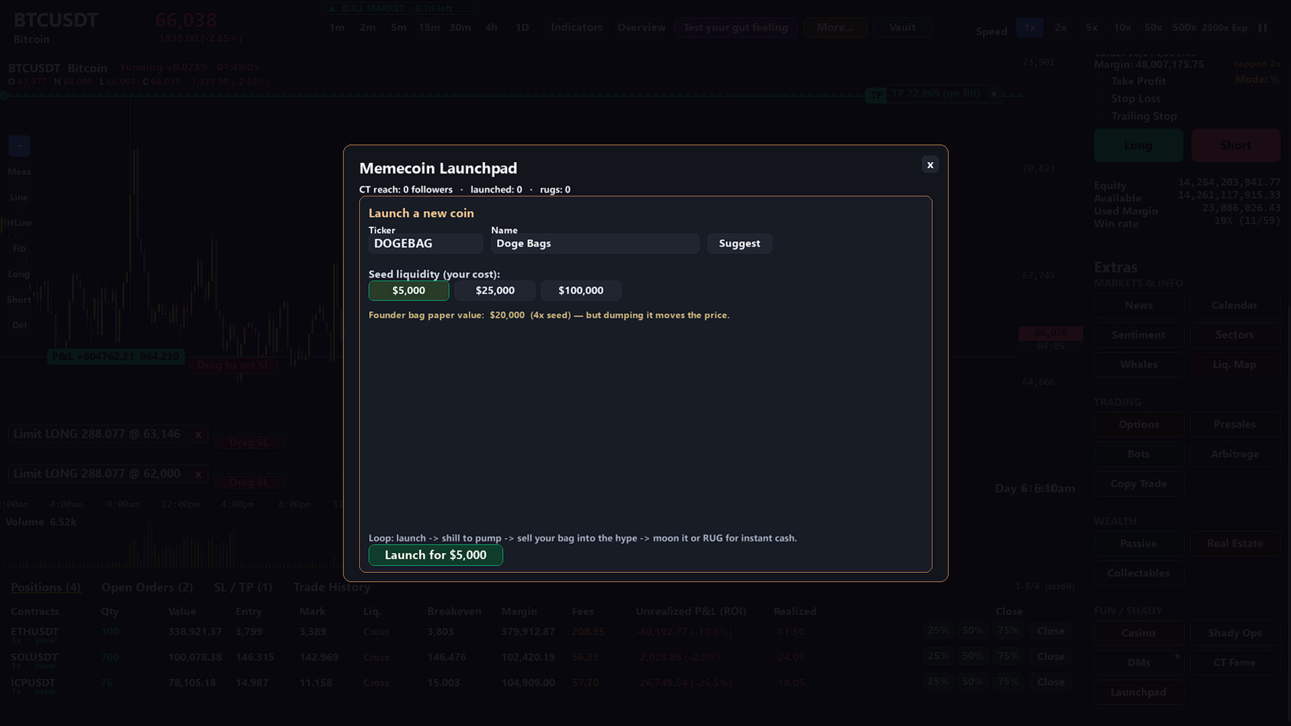Close 50% of the ETHUSDT position
The width and height of the screenshot is (1291, 726).
(x=973, y=631)
